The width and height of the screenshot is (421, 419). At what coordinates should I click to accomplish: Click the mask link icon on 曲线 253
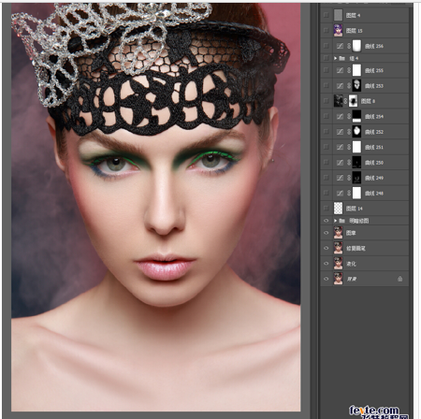(x=349, y=86)
